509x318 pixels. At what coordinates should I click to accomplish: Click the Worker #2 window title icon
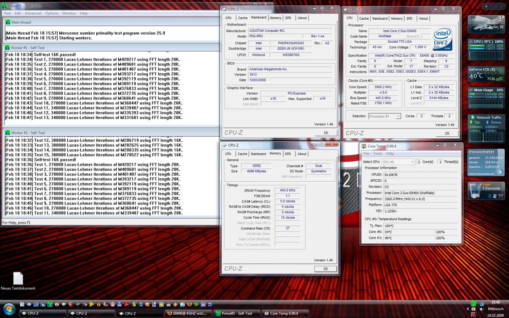click(8, 133)
